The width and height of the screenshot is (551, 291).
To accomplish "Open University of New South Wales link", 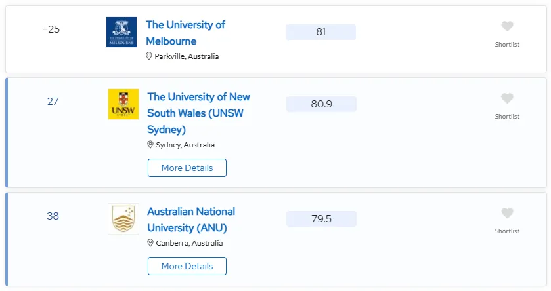I will tap(198, 113).
